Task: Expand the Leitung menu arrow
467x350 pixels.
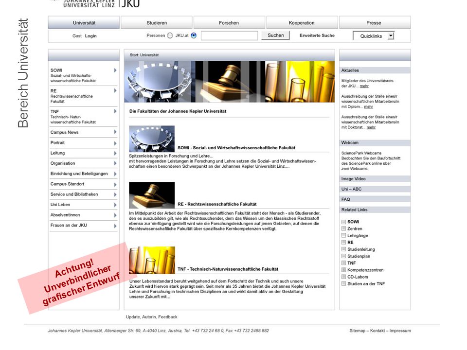Action: pos(115,153)
